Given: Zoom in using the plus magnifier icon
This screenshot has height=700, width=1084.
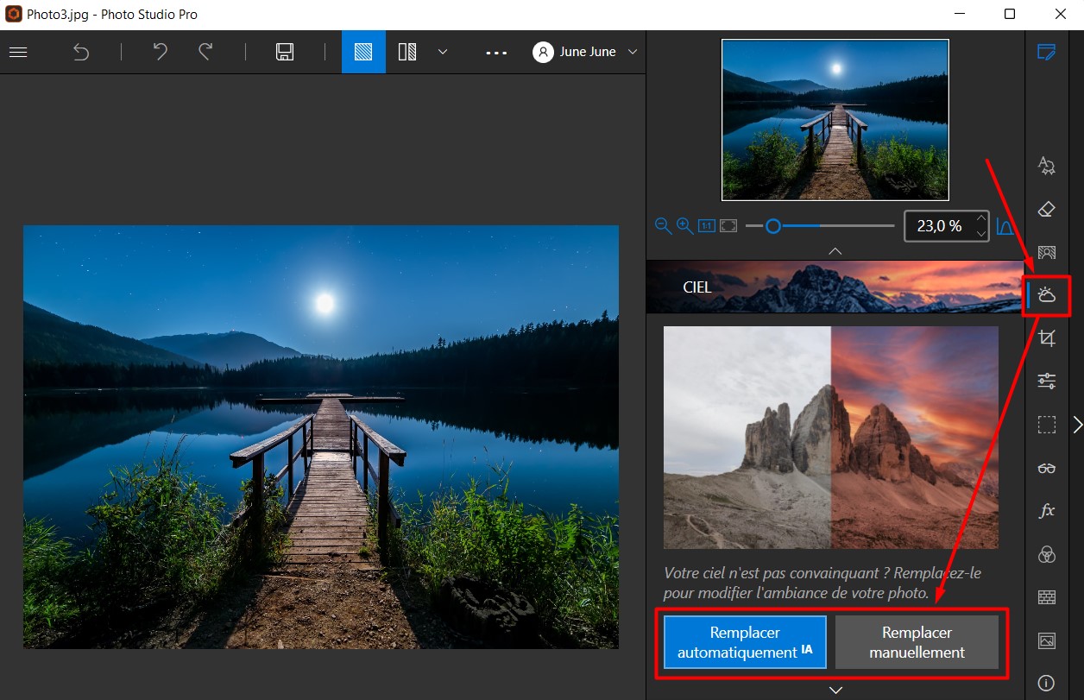Looking at the screenshot, I should [684, 226].
